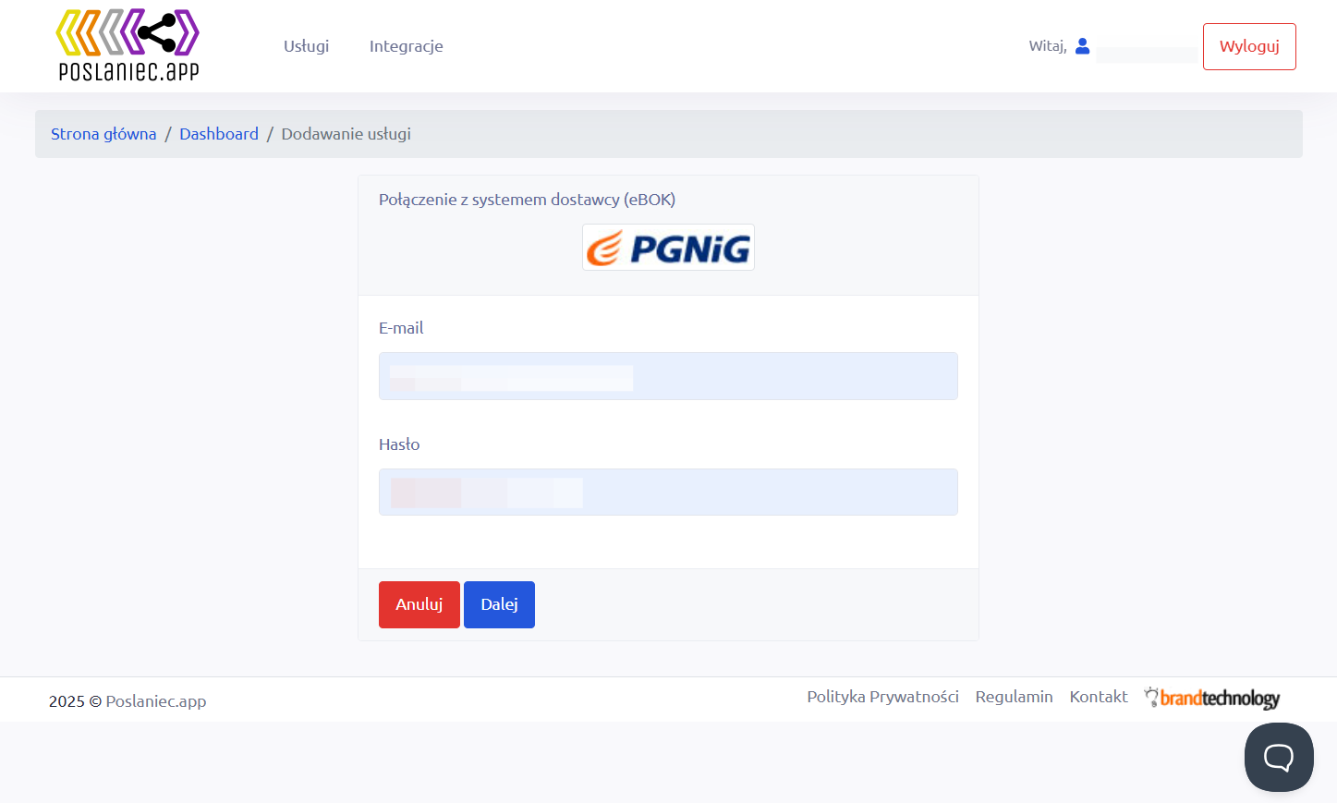Open the Usługi menu item
The width and height of the screenshot is (1337, 803).
pos(306,46)
